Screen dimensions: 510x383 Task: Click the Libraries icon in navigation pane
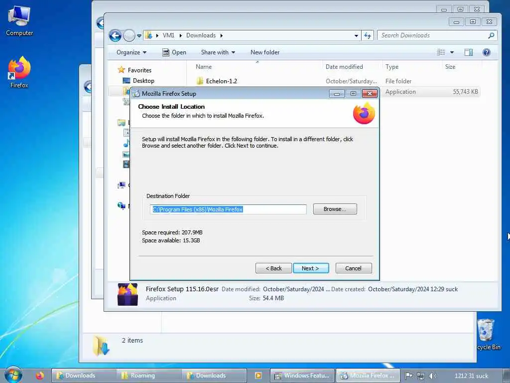click(x=122, y=123)
